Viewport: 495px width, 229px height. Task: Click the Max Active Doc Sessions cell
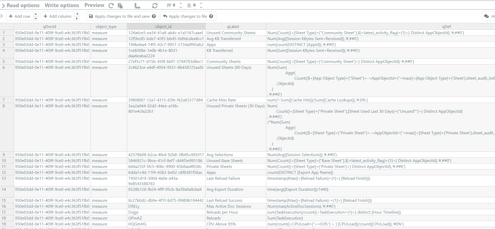[236, 206]
